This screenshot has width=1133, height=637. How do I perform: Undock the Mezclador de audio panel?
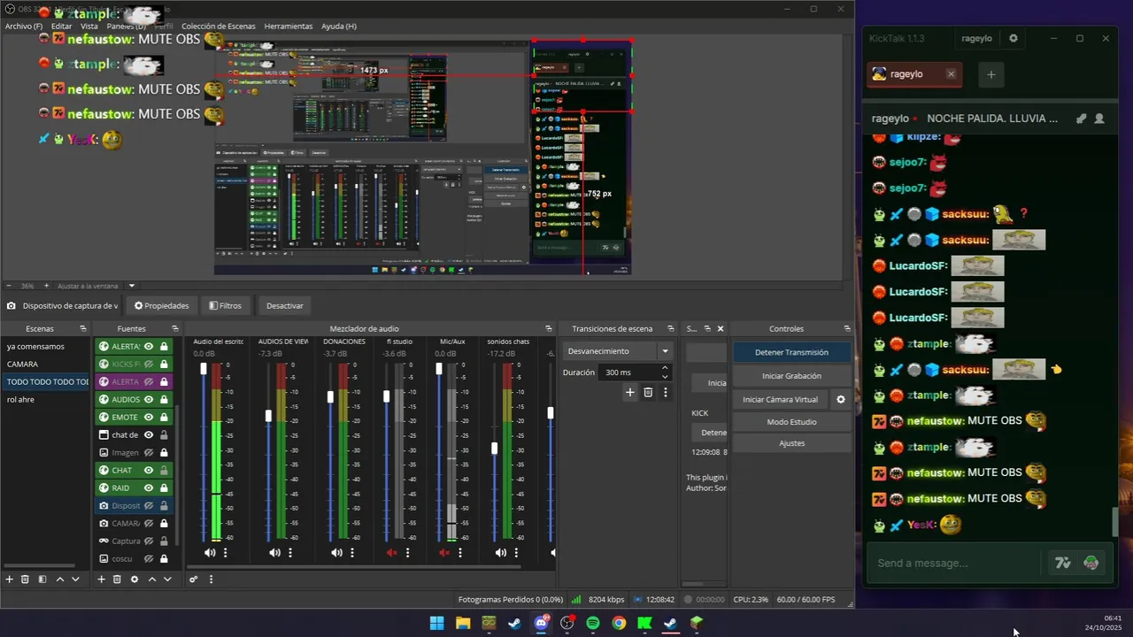pyautogui.click(x=549, y=329)
